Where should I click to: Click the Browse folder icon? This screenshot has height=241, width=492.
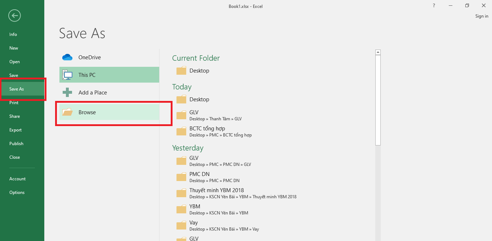(67, 112)
